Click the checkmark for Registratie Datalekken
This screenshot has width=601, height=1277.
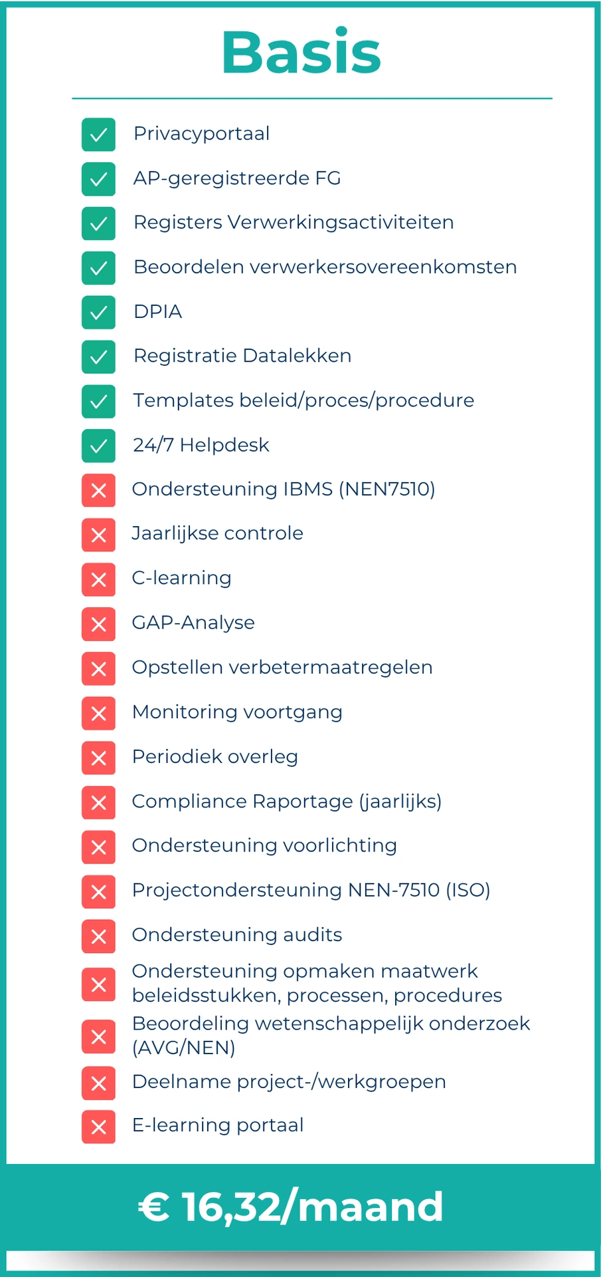click(x=98, y=356)
